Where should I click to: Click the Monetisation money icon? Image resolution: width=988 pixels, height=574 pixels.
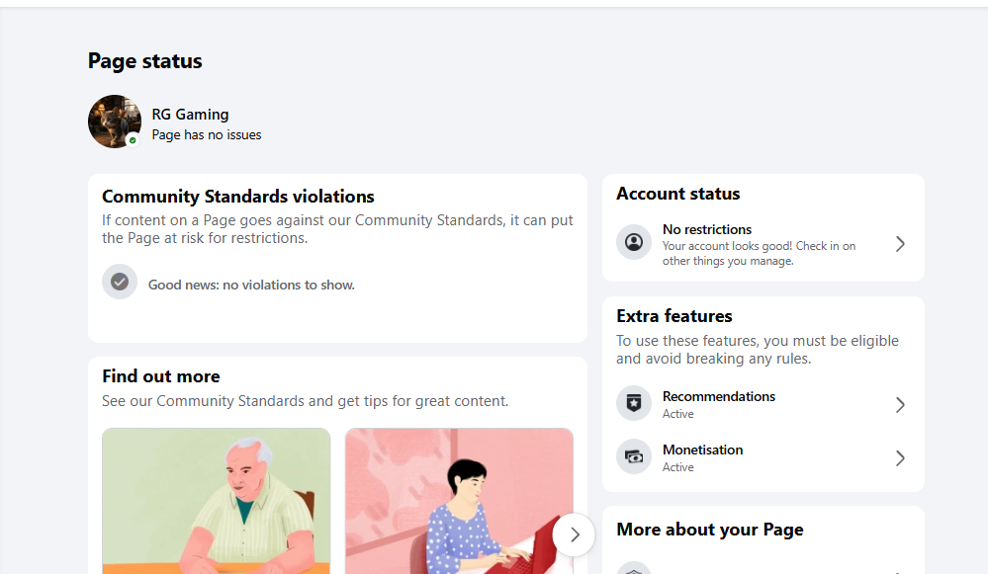point(634,456)
